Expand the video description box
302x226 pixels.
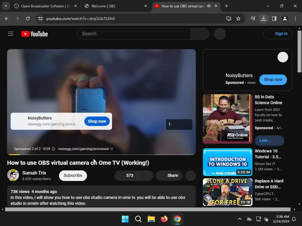click(101, 196)
